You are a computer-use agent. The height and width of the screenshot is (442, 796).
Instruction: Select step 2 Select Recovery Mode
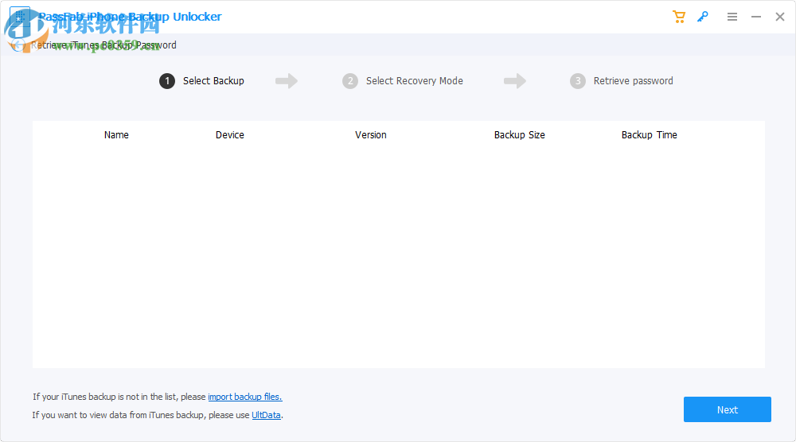coord(403,81)
